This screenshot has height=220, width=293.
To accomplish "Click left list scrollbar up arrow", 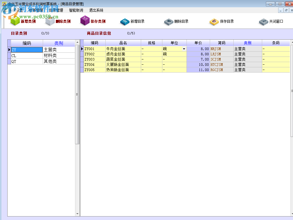I will [77, 42].
